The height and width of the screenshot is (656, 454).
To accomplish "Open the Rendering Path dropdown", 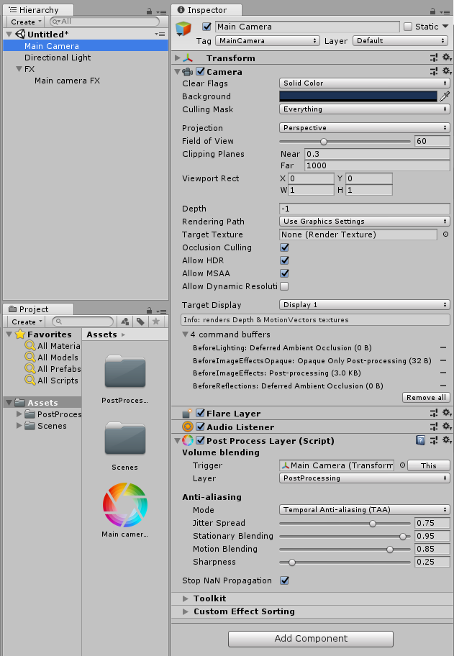I will click(x=365, y=222).
